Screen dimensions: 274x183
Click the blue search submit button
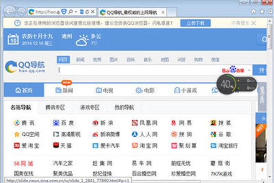pyautogui.click(x=260, y=70)
